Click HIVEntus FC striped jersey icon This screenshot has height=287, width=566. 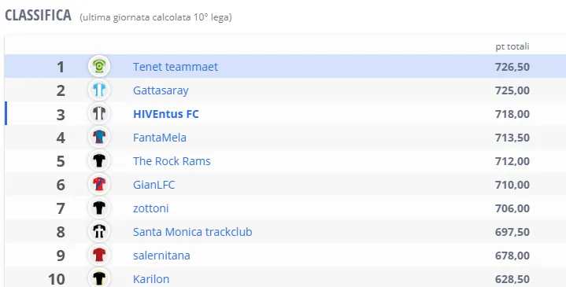(x=99, y=113)
